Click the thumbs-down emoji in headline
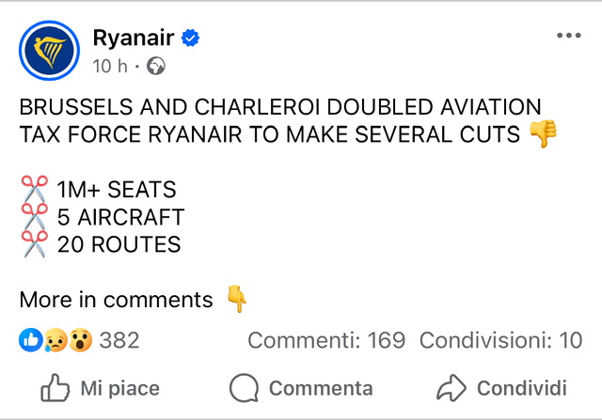 click(x=544, y=134)
